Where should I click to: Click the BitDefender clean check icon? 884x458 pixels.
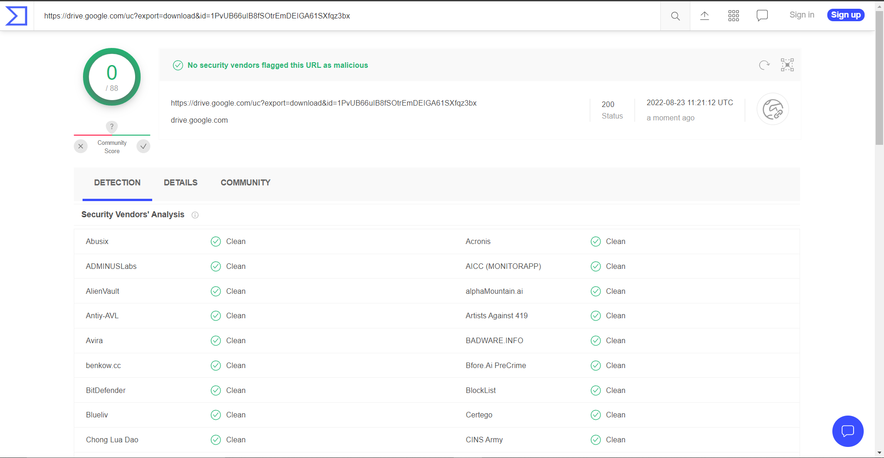tap(216, 391)
